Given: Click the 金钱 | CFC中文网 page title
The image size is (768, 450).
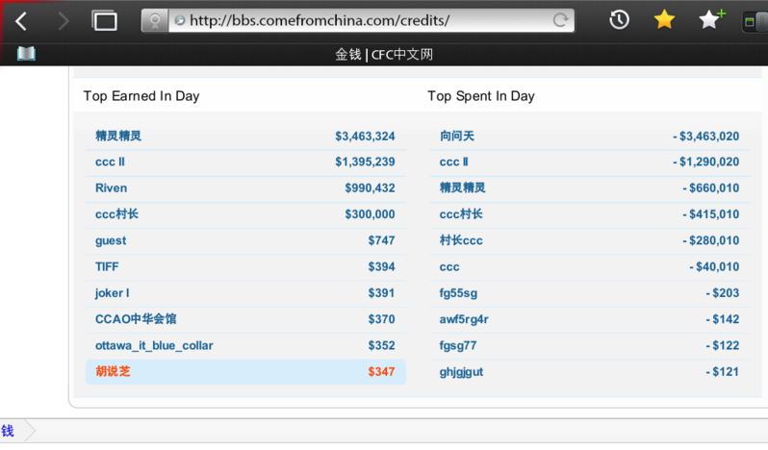Looking at the screenshot, I should [x=384, y=55].
